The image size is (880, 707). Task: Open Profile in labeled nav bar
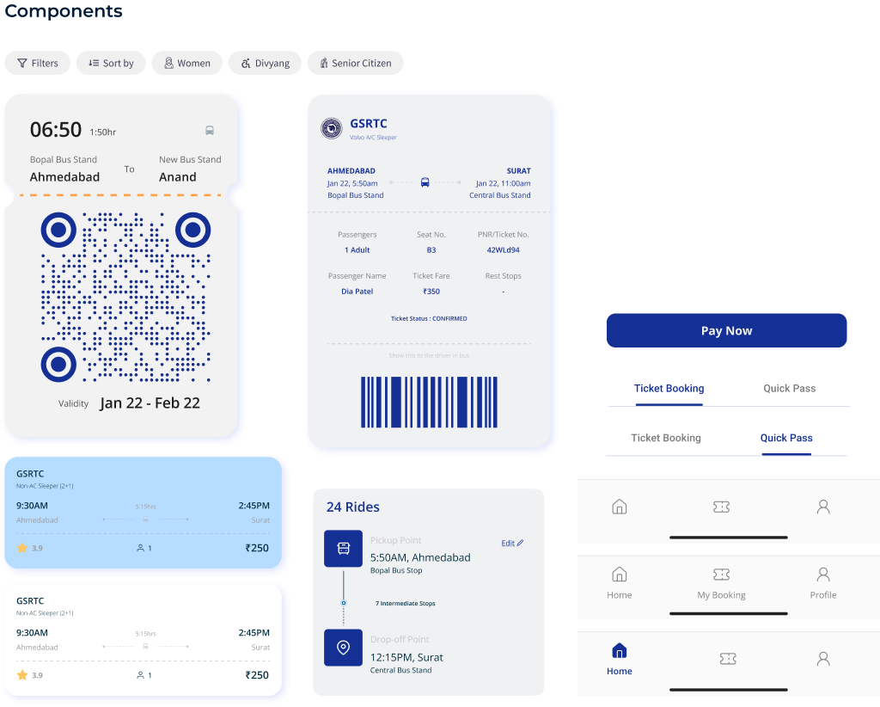(823, 583)
